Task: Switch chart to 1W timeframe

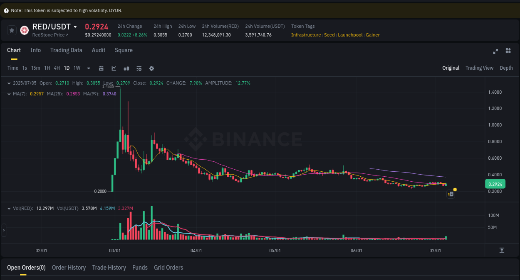Action: click(x=77, y=68)
